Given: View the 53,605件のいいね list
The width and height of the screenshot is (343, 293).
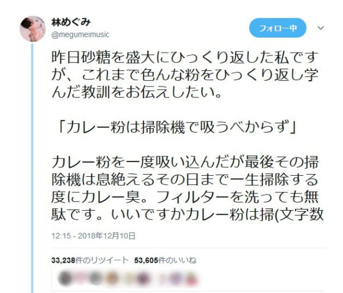Looking at the screenshot, I should point(165,260).
